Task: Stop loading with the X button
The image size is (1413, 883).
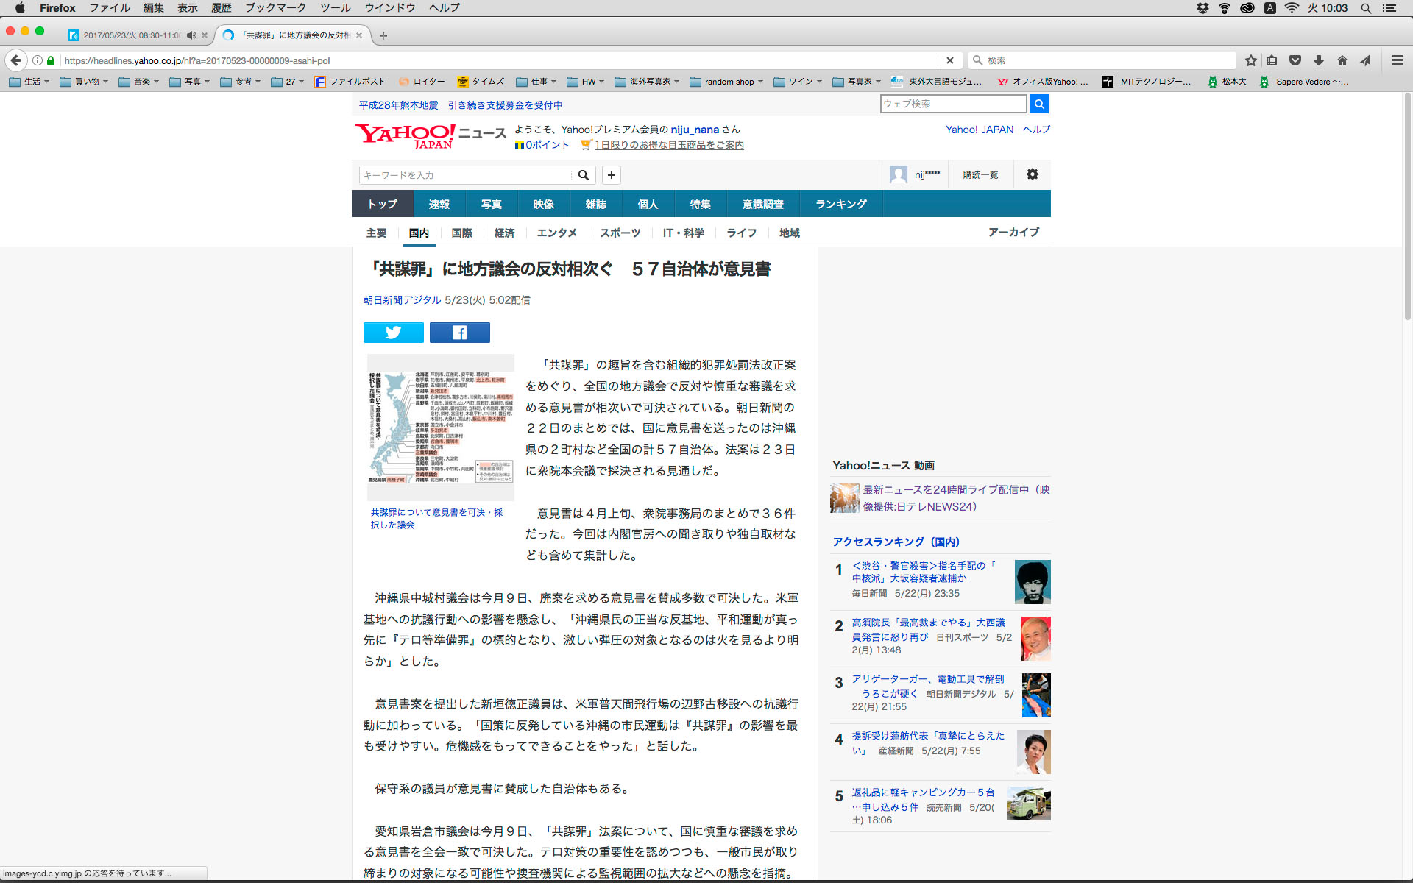Action: point(949,60)
